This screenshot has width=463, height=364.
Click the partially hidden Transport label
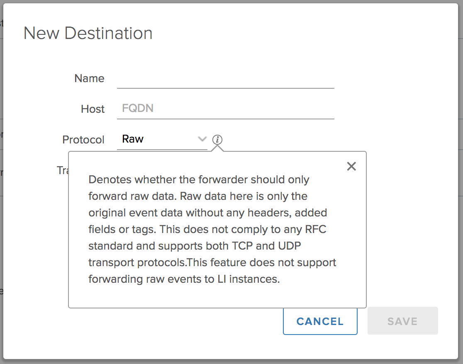[62, 170]
